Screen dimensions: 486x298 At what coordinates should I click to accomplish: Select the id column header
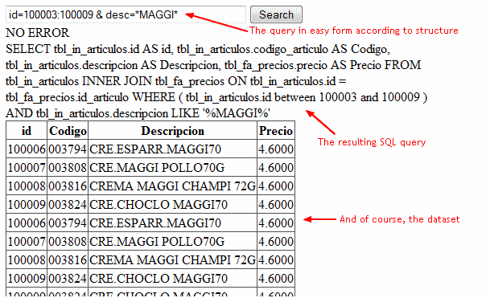tap(27, 131)
